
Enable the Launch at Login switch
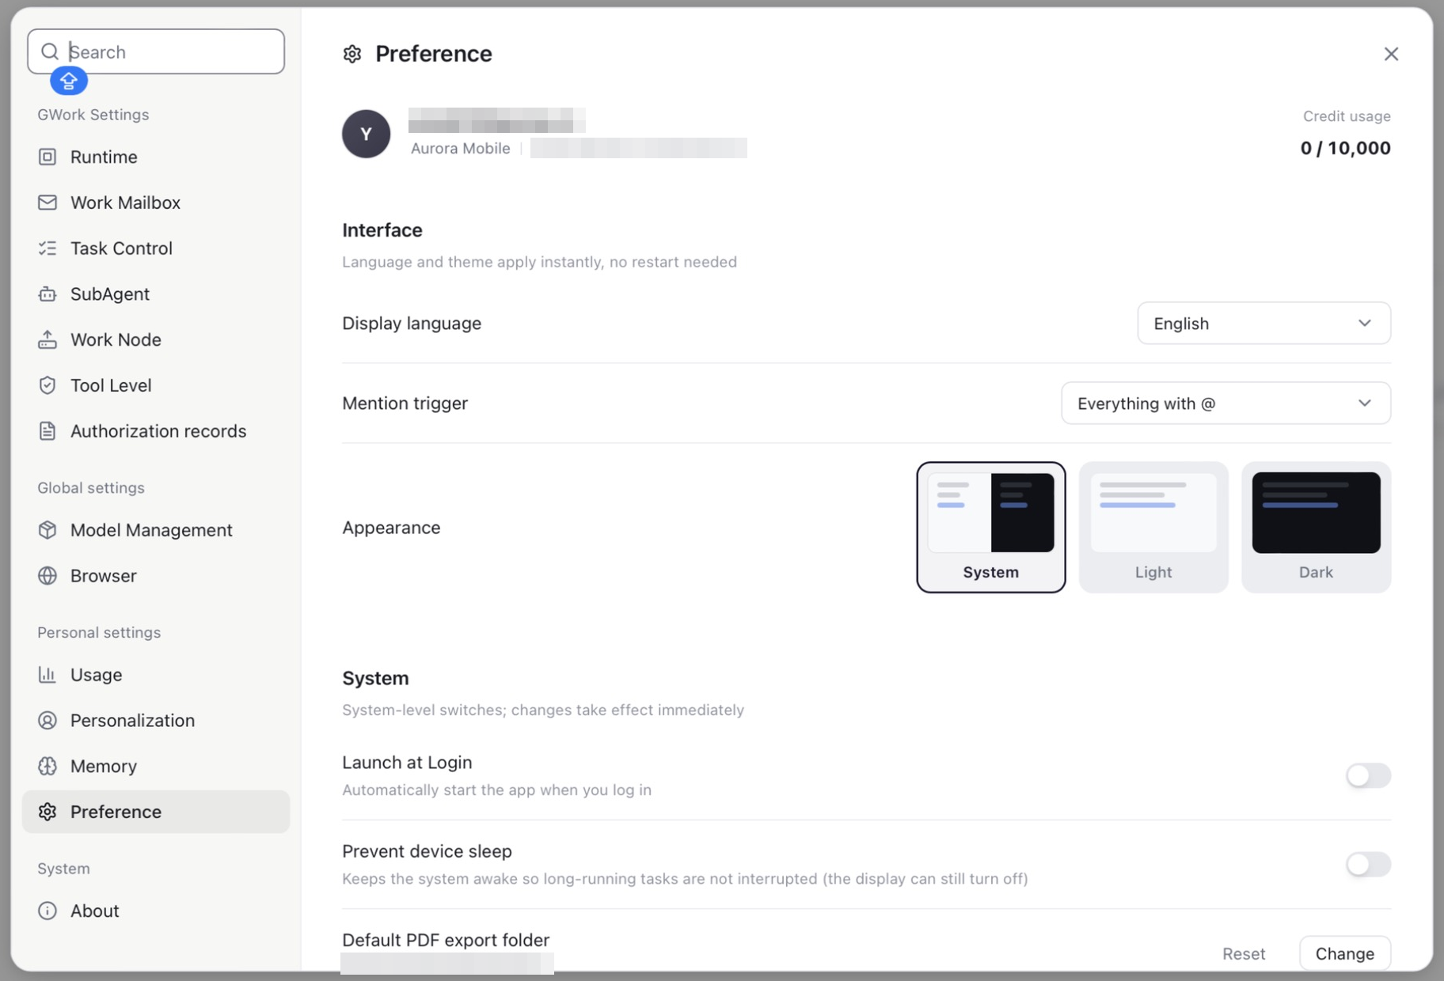[x=1368, y=775]
